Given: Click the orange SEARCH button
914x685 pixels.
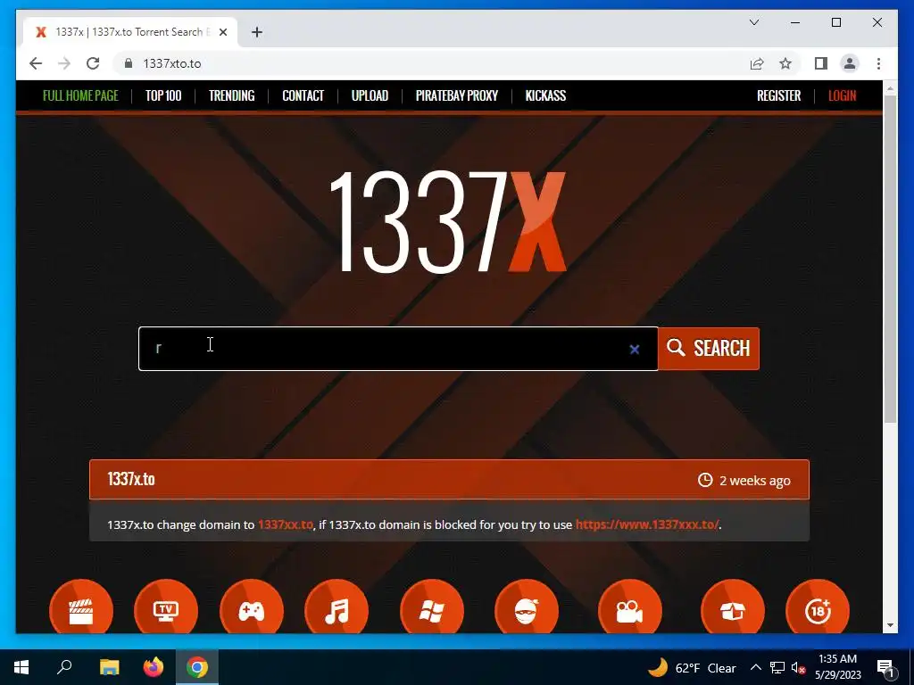Looking at the screenshot, I should tap(709, 349).
